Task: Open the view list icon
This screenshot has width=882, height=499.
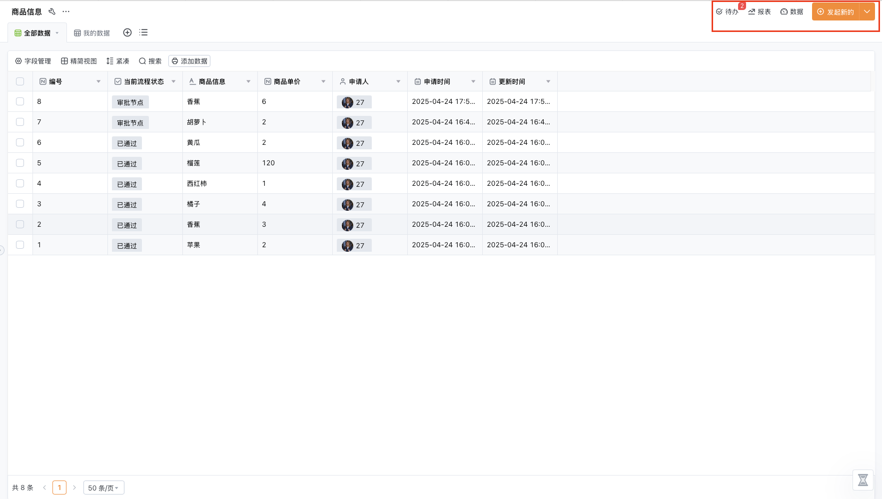Action: [143, 32]
